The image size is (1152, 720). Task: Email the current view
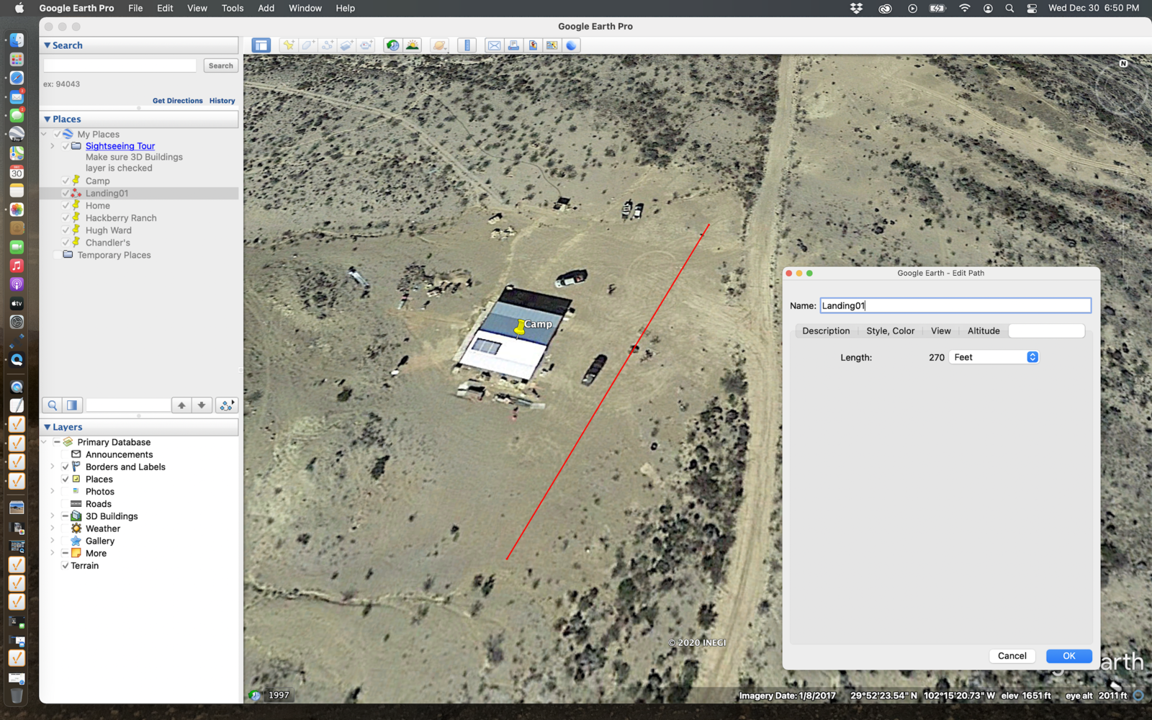[494, 45]
